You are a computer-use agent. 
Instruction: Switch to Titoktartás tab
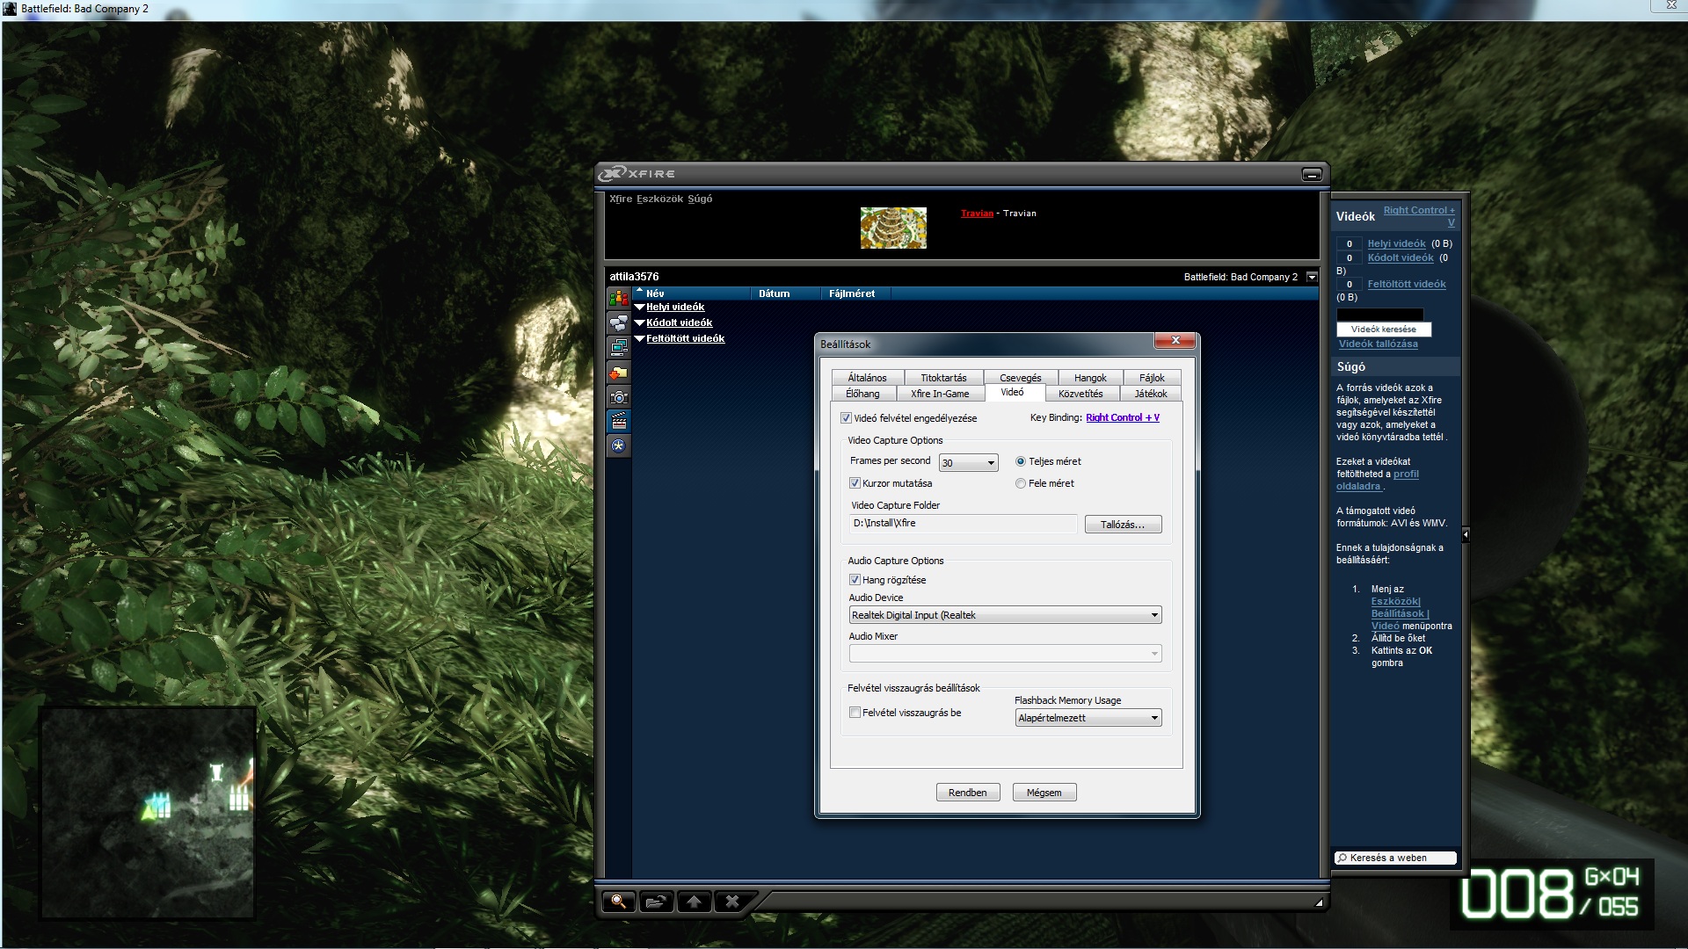click(943, 378)
